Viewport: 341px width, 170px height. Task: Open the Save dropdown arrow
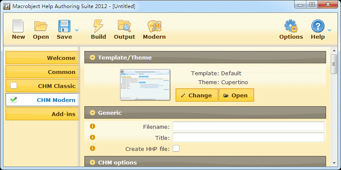tap(77, 30)
